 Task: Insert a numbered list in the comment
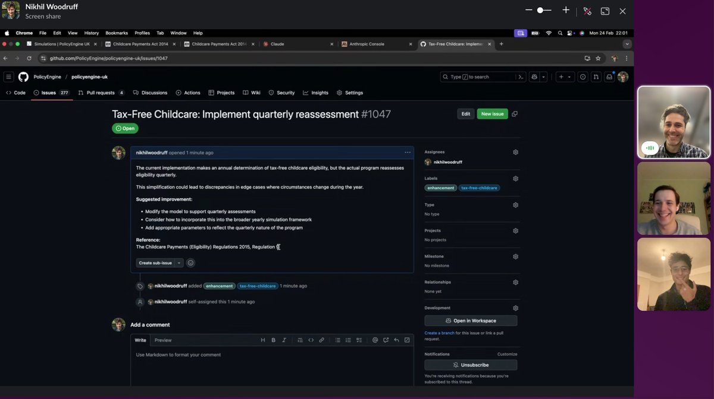coord(349,340)
